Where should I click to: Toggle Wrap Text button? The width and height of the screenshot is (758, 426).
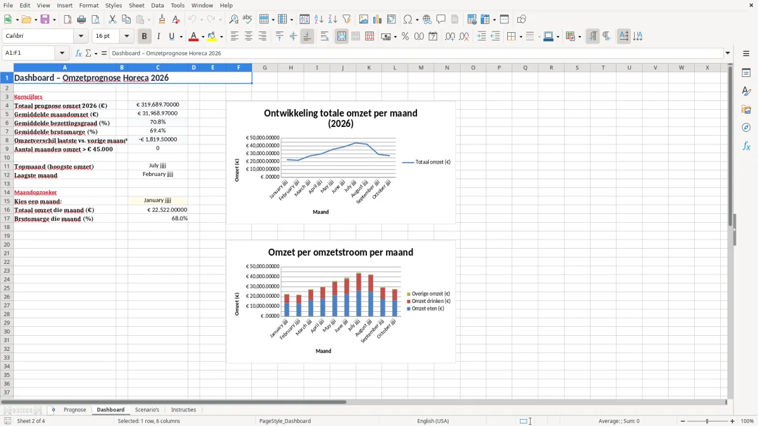coord(324,37)
